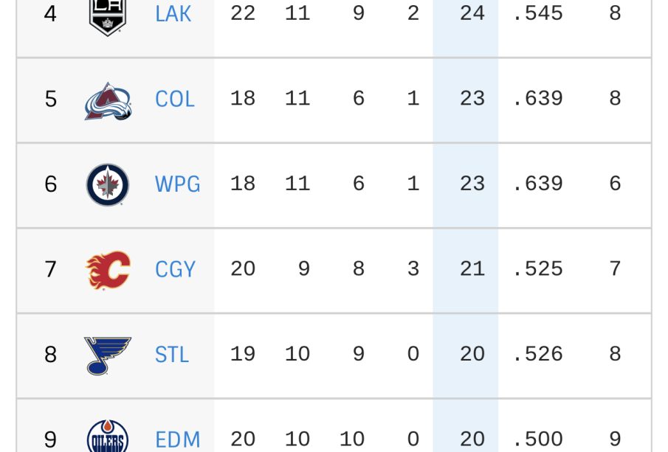Select Kings' .545 points percentage
This screenshot has height=452, width=668.
(537, 13)
